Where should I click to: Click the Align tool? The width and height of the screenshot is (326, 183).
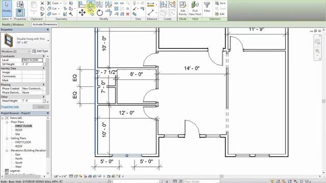(x=82, y=5)
